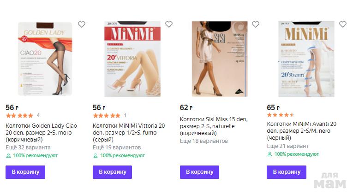353x195 pixels.
Task: Add Sisi Miss 15 den to cart
Action: [x=199, y=172]
